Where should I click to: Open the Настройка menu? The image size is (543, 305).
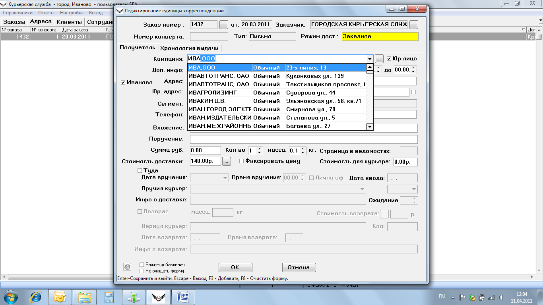coord(72,13)
